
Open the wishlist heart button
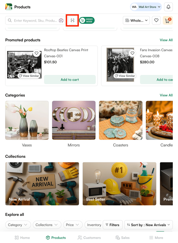[x=156, y=20]
